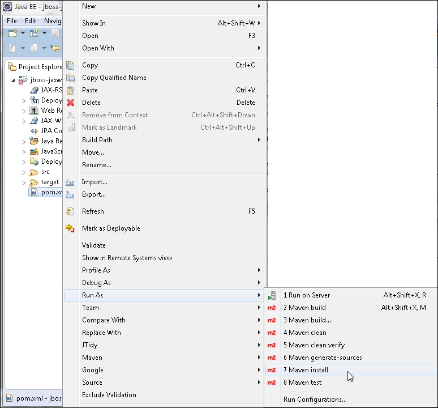
Task: Open the File menu
Action: point(12,21)
